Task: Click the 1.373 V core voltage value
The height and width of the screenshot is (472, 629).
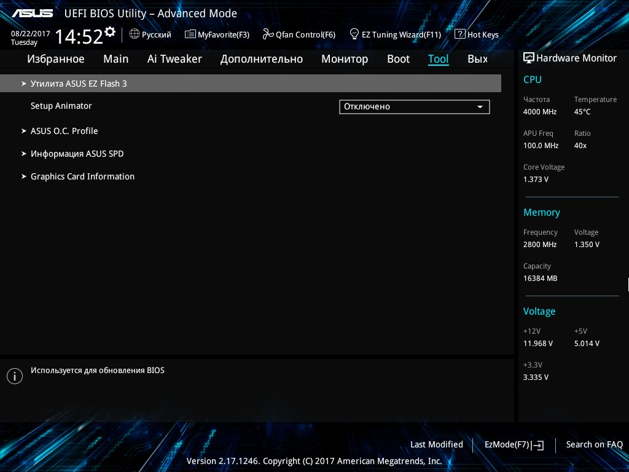Action: click(x=536, y=179)
